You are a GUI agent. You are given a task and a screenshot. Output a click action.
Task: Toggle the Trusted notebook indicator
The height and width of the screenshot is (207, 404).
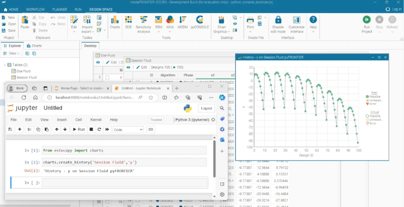point(156,120)
